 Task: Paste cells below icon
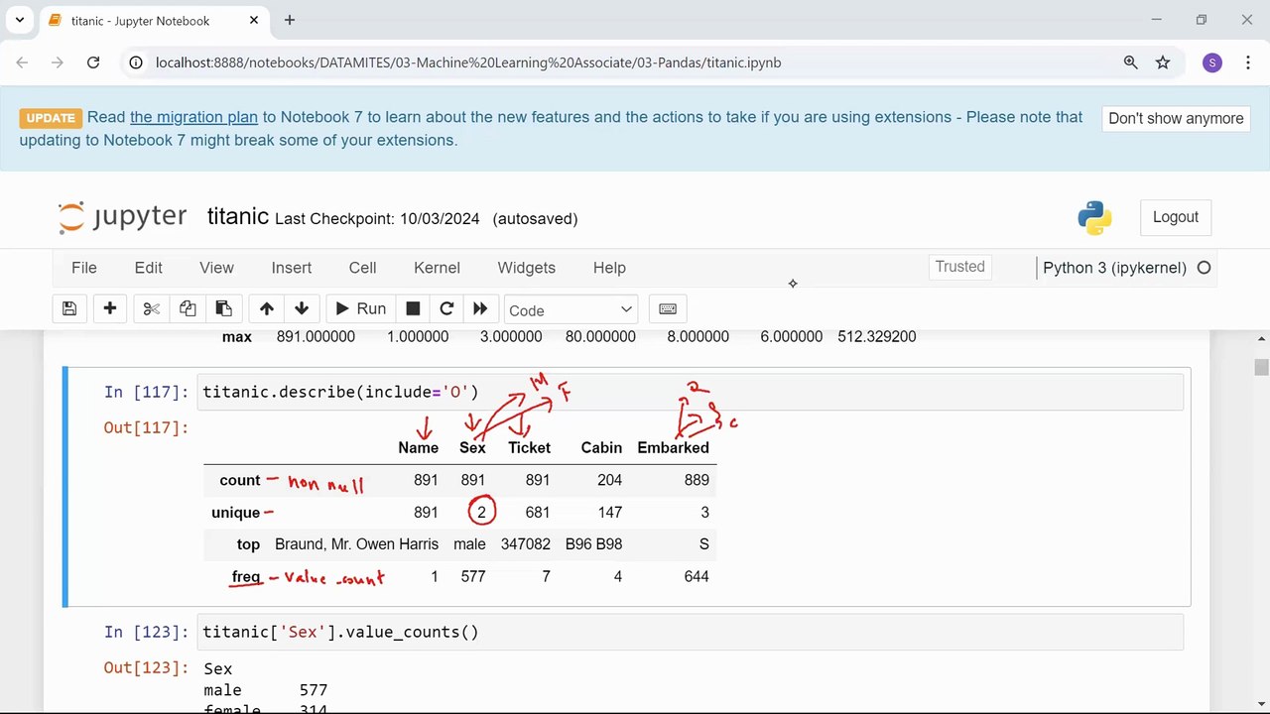[x=223, y=309]
